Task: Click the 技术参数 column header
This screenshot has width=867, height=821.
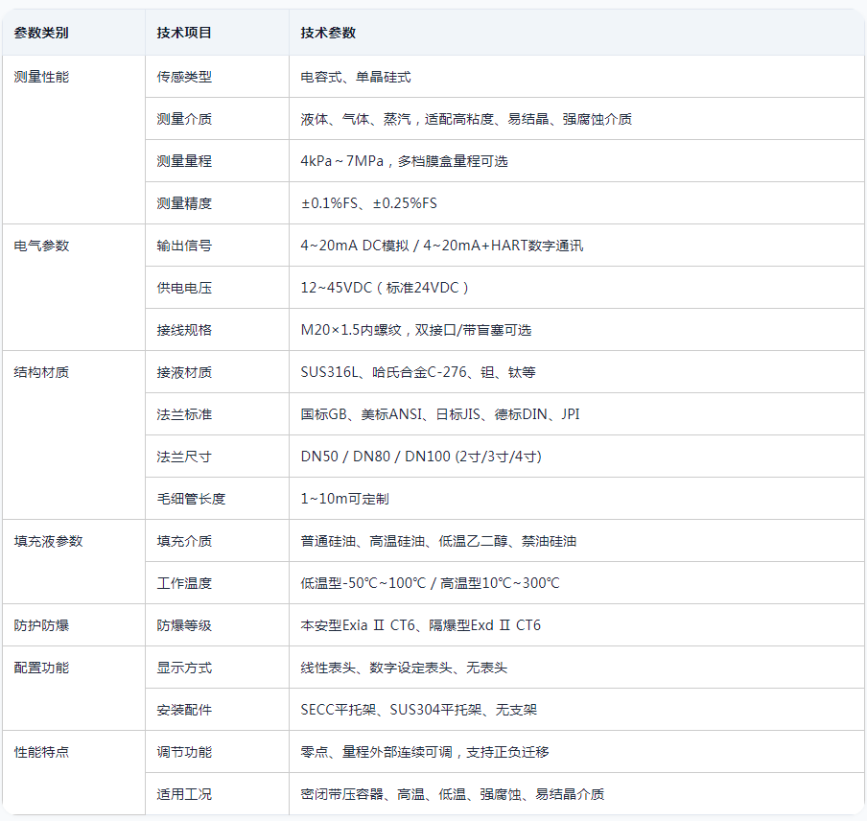Action: point(576,33)
